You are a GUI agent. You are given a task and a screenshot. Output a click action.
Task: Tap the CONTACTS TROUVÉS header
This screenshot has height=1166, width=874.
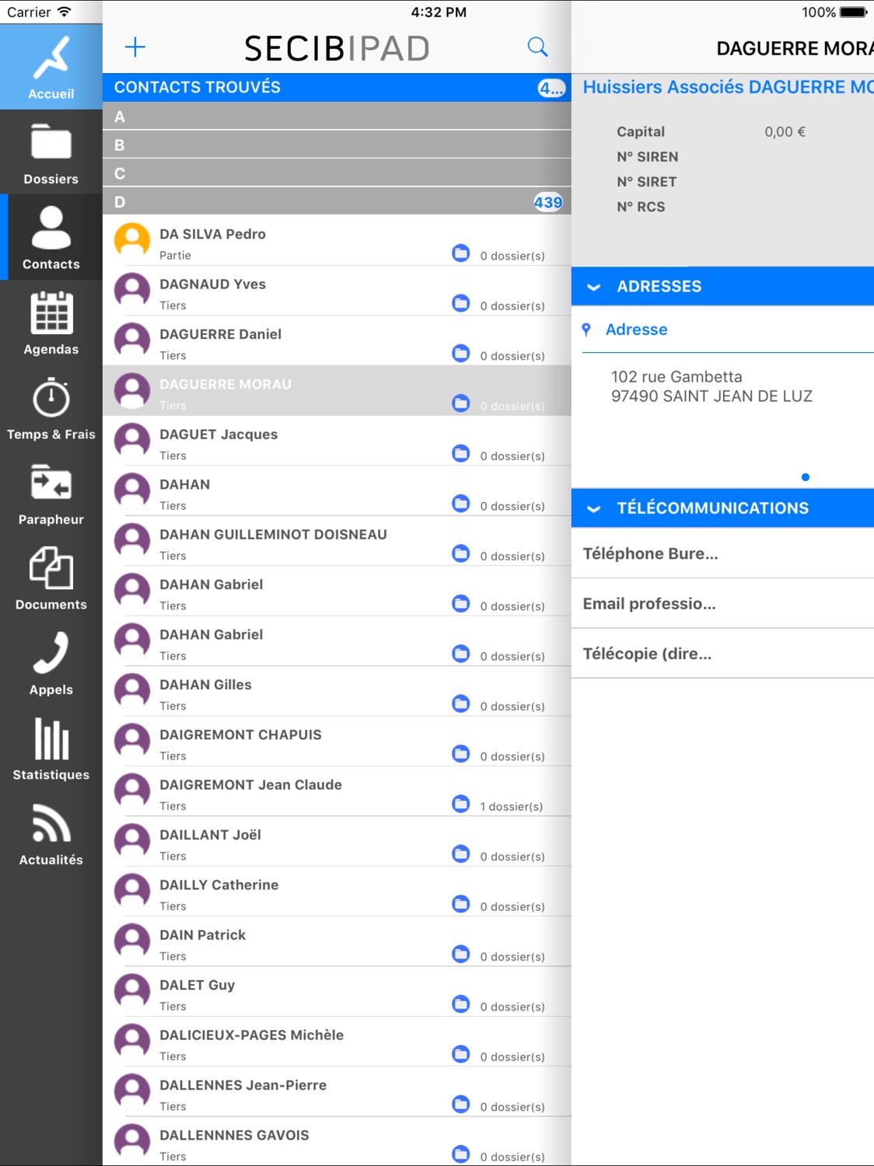(x=337, y=87)
